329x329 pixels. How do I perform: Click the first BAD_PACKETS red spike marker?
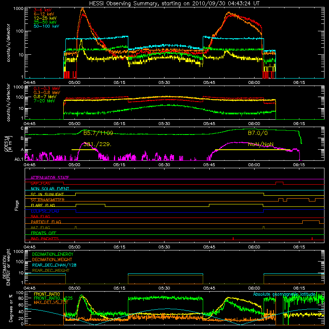coord(233,239)
